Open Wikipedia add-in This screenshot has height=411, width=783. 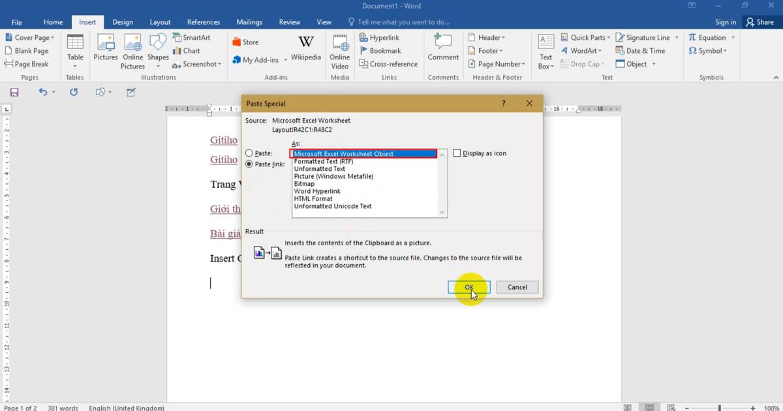tap(305, 46)
